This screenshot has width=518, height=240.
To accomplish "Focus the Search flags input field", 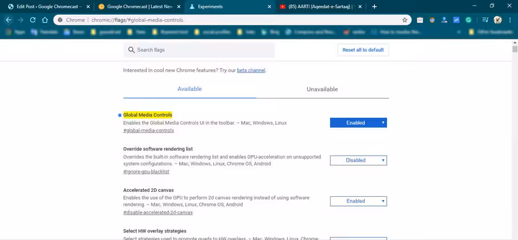I will pos(199,50).
